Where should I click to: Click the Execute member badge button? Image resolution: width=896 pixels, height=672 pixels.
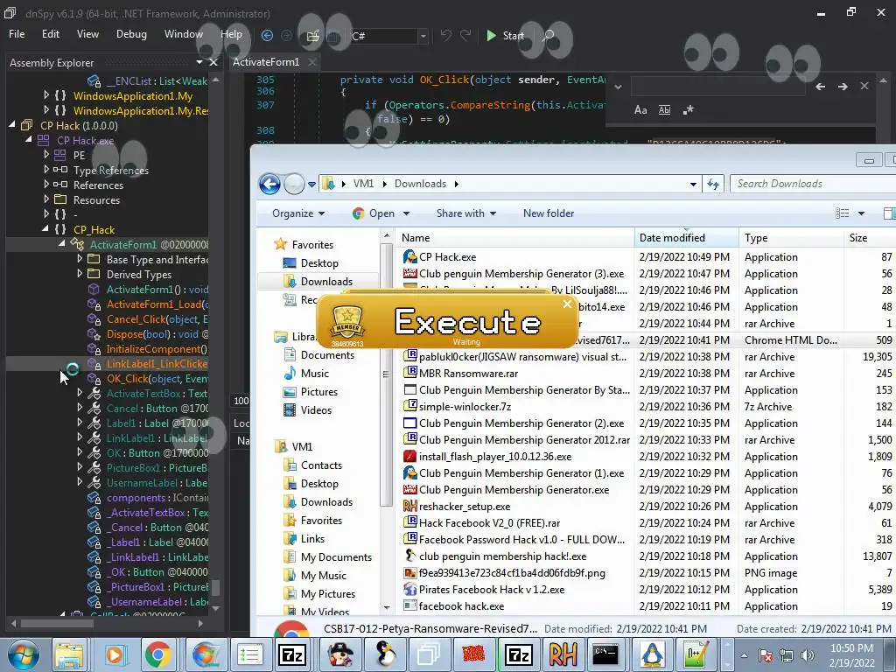(347, 324)
